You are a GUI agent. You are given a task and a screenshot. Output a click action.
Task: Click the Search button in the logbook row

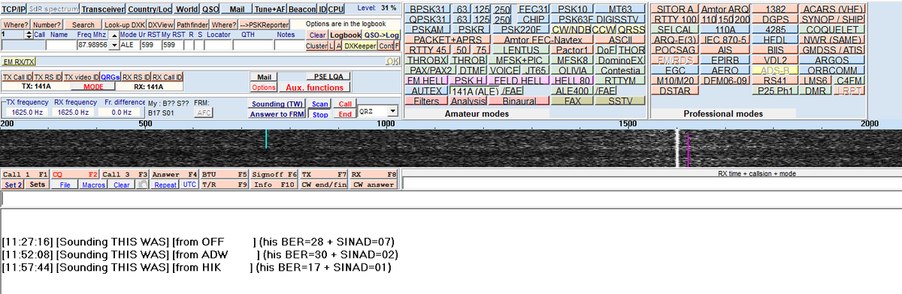(x=83, y=25)
